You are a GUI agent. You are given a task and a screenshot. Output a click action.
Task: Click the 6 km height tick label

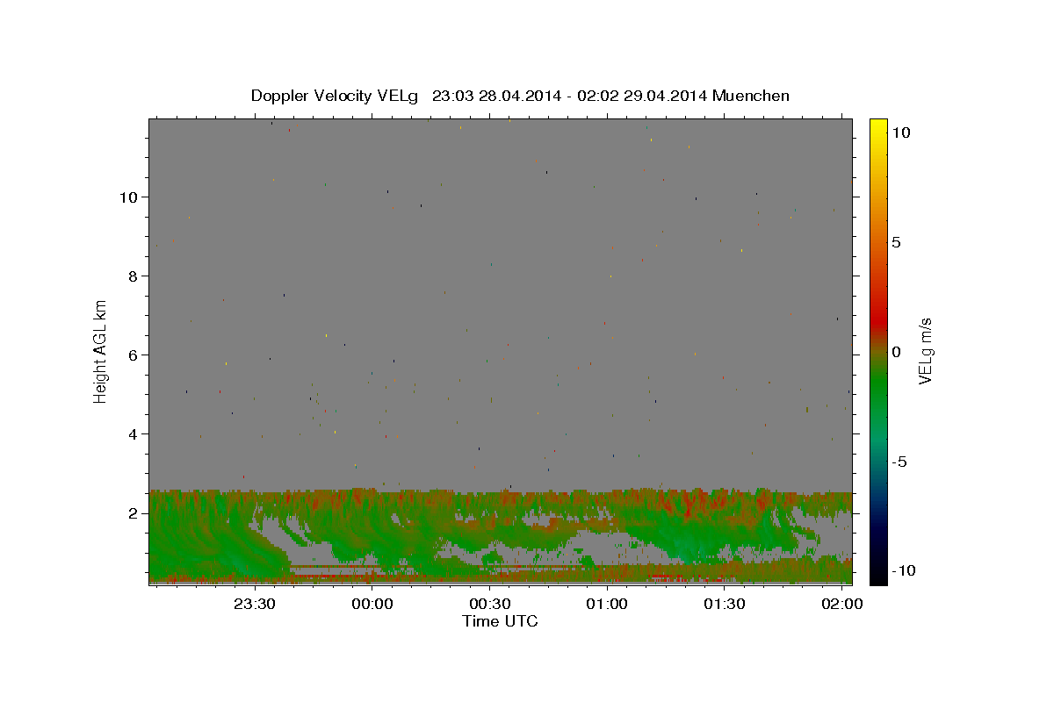tap(133, 355)
